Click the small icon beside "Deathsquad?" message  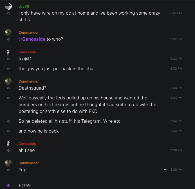pos(8,88)
